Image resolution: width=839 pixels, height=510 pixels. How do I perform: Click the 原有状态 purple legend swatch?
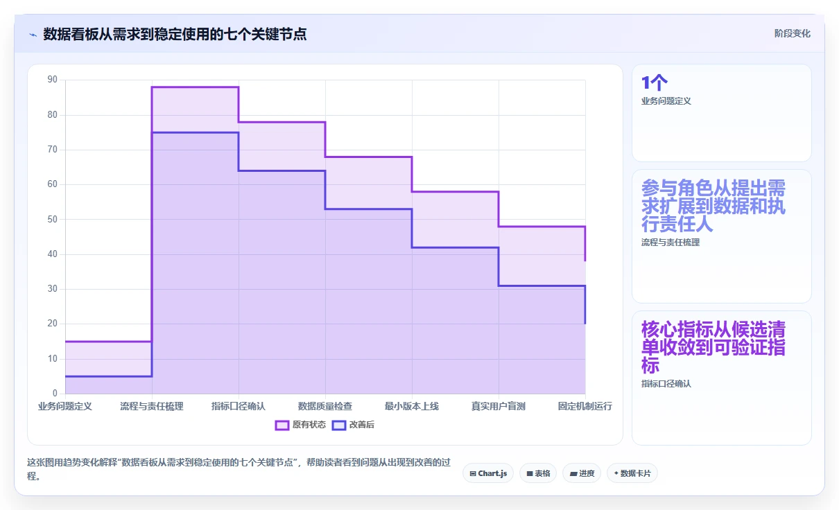[x=282, y=425]
